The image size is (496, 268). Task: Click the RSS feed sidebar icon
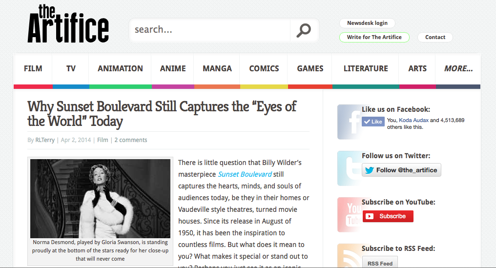click(349, 256)
